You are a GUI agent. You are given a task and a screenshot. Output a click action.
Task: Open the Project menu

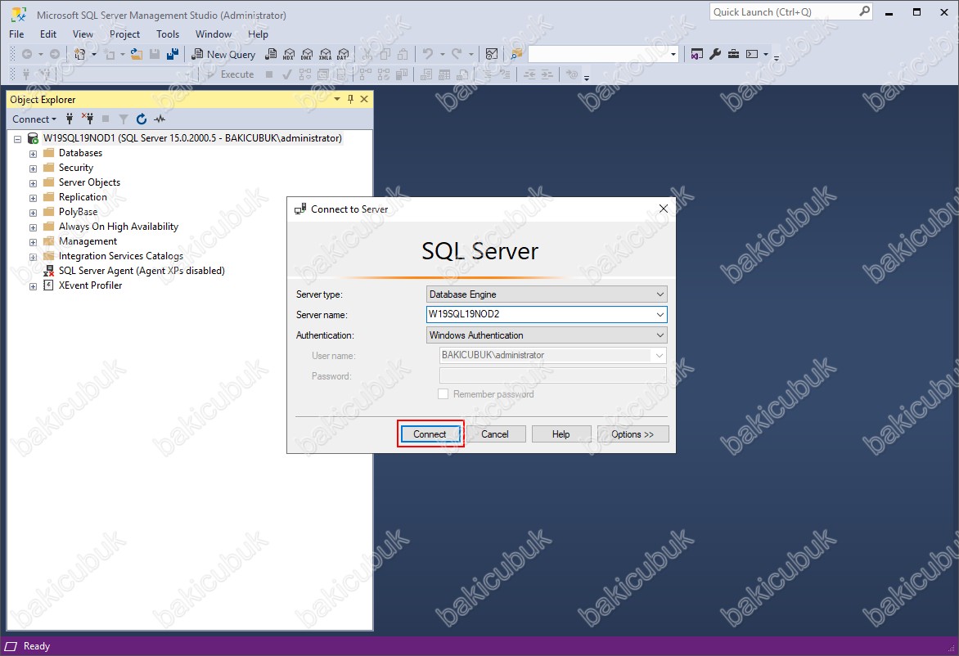(124, 34)
